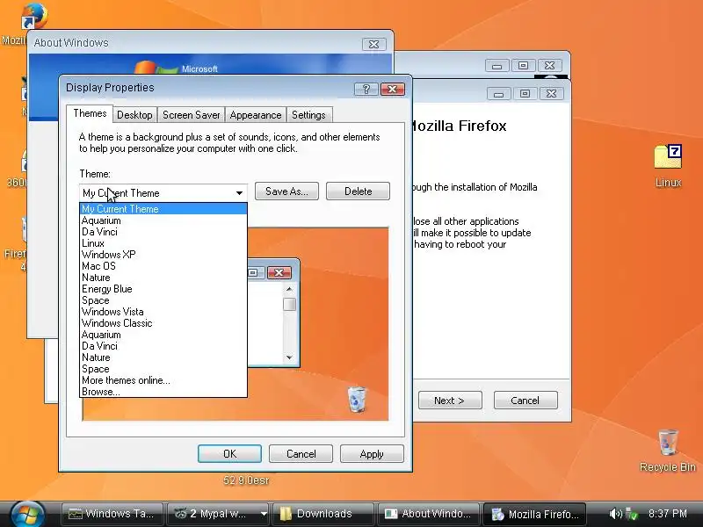Select the Windows Classic theme option

pos(163,323)
